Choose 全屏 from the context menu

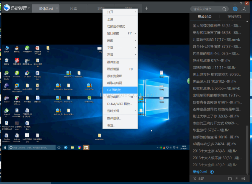click(120, 19)
